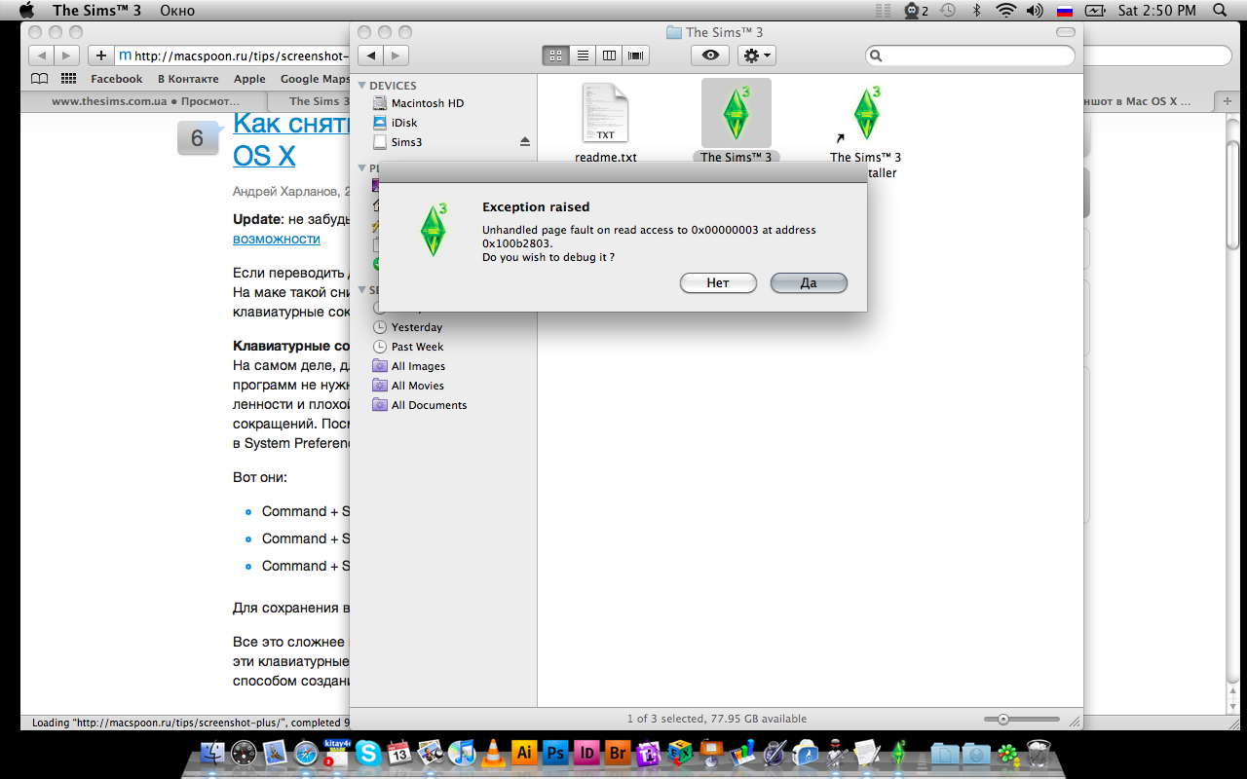Screen dimensions: 1247x779
Task: Click the Quick Look eye button
Action: 710,56
